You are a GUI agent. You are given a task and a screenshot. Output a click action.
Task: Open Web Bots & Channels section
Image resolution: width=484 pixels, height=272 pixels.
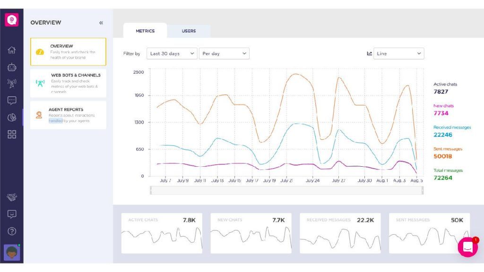coord(68,83)
